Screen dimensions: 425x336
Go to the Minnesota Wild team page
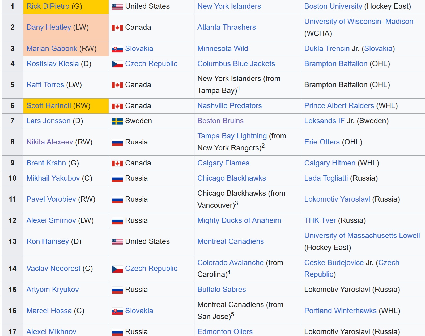coord(223,49)
